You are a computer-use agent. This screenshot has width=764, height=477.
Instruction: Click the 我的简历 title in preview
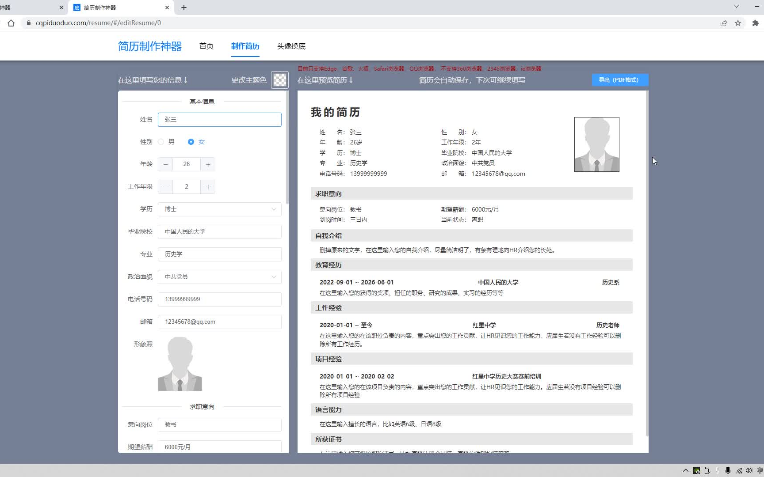click(x=336, y=112)
